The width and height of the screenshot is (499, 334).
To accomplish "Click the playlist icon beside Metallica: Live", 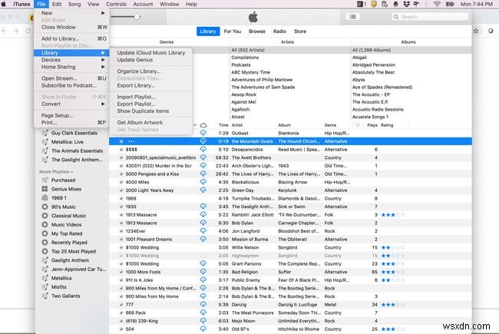I will click(x=45, y=142).
